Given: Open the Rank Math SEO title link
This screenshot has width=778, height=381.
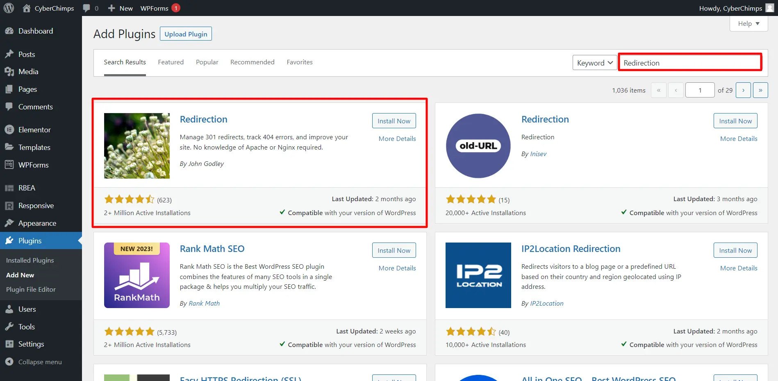Looking at the screenshot, I should click(212, 249).
